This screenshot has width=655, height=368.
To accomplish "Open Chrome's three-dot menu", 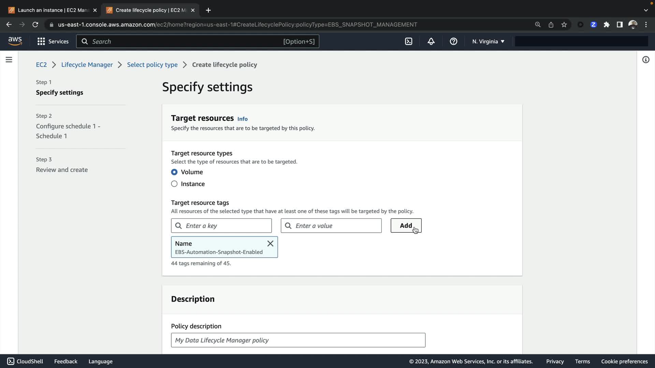I will (646, 25).
